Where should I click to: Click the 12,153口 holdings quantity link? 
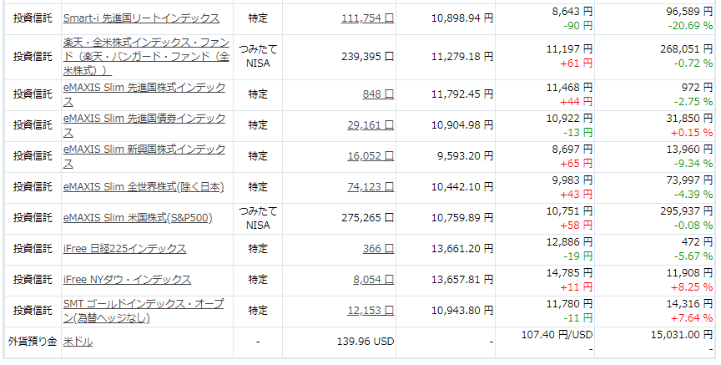371,311
